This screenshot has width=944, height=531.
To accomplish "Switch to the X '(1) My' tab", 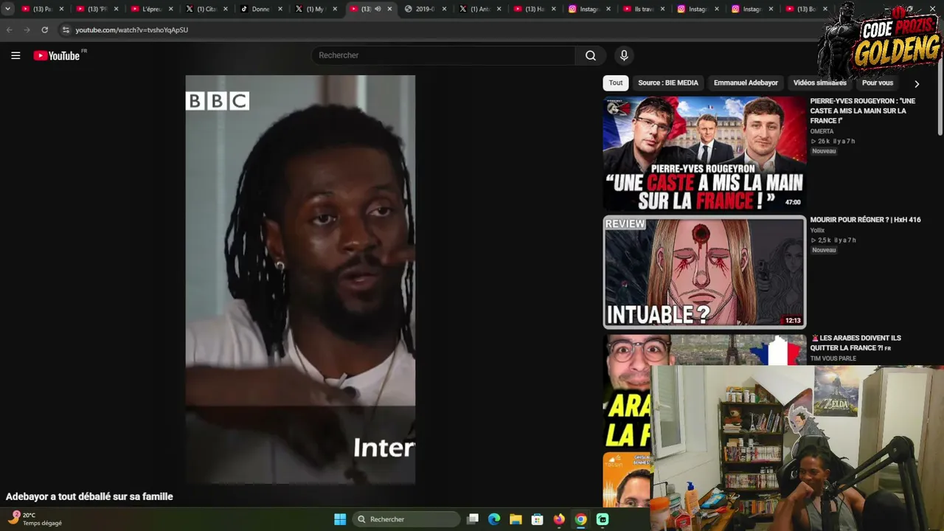I will [x=315, y=9].
